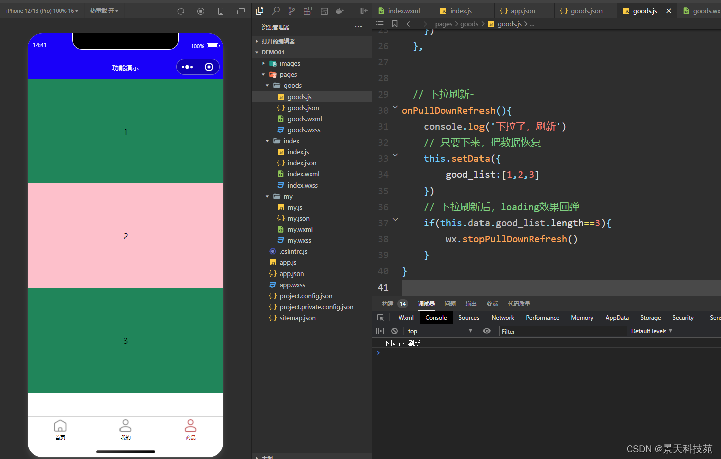
Task: Click the bookmark icon in editor breadcrumb bar
Action: (x=395, y=24)
